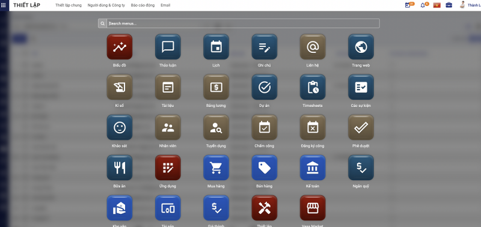Open the Kí số app
Screen dimensions: 481x227
119,87
